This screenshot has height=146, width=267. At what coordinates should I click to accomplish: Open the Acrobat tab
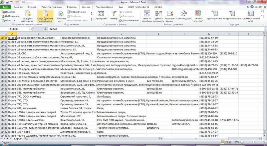(158, 7)
